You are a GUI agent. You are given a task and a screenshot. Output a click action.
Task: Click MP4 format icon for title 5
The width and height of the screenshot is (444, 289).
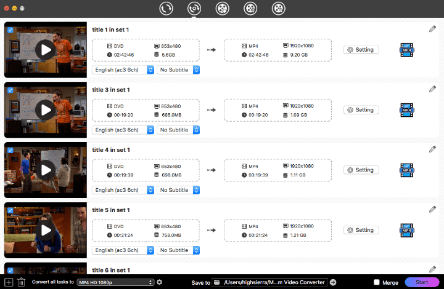[407, 231]
